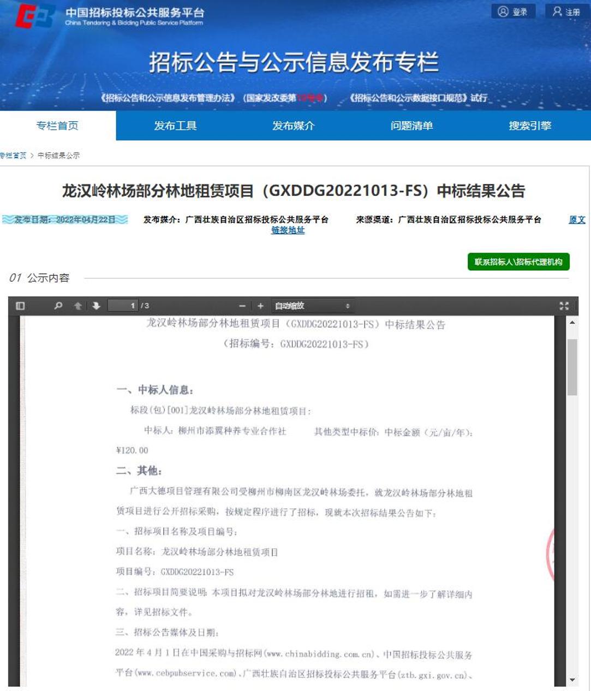Open the 原文 original link
The width and height of the screenshot is (591, 691).
pos(577,219)
